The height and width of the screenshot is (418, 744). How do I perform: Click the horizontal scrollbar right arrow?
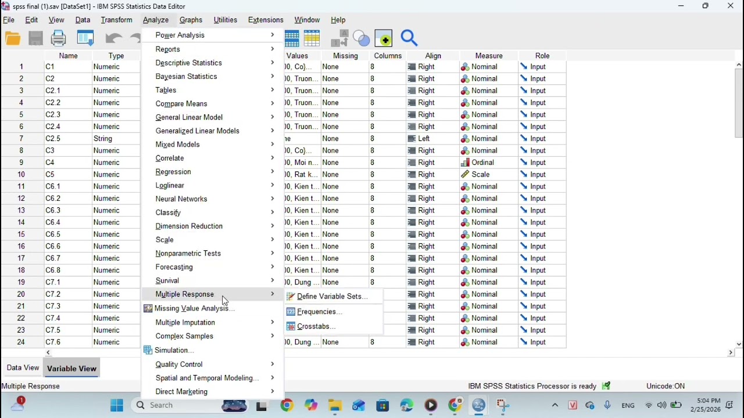731,352
